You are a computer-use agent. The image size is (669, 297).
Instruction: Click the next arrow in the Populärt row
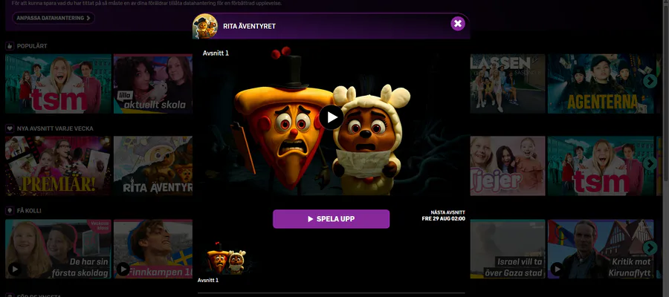click(x=650, y=81)
